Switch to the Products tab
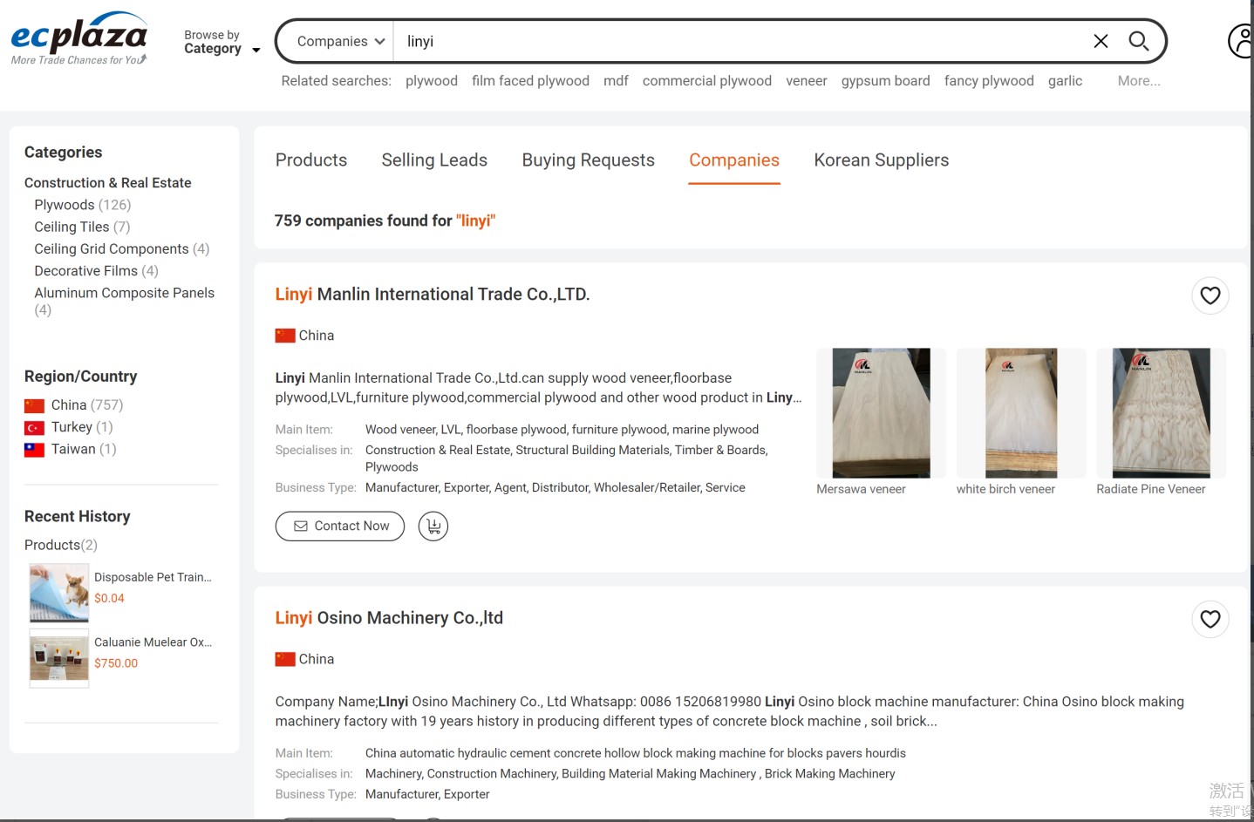The image size is (1254, 822). coord(311,160)
